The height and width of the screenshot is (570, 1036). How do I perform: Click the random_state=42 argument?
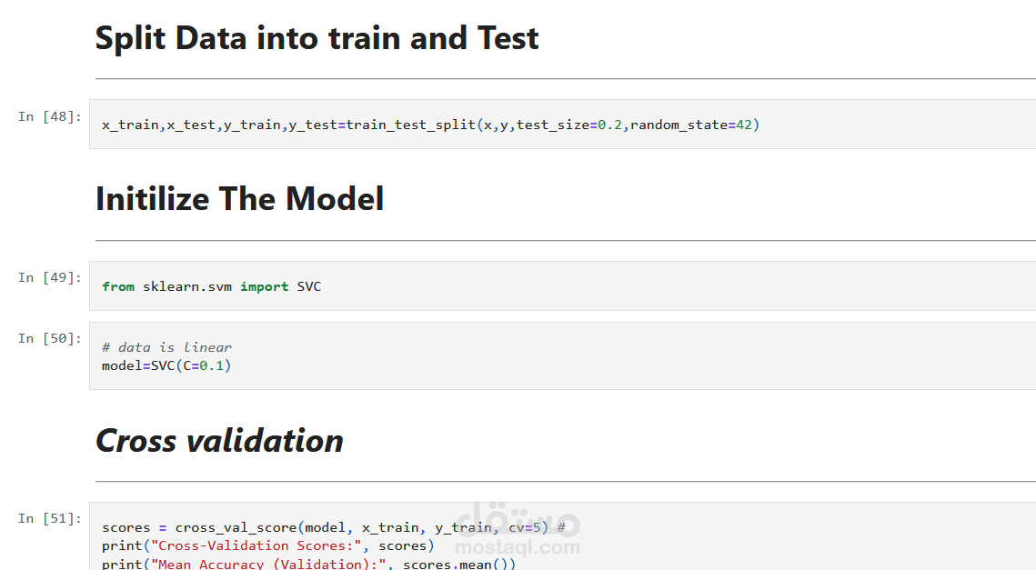click(691, 125)
